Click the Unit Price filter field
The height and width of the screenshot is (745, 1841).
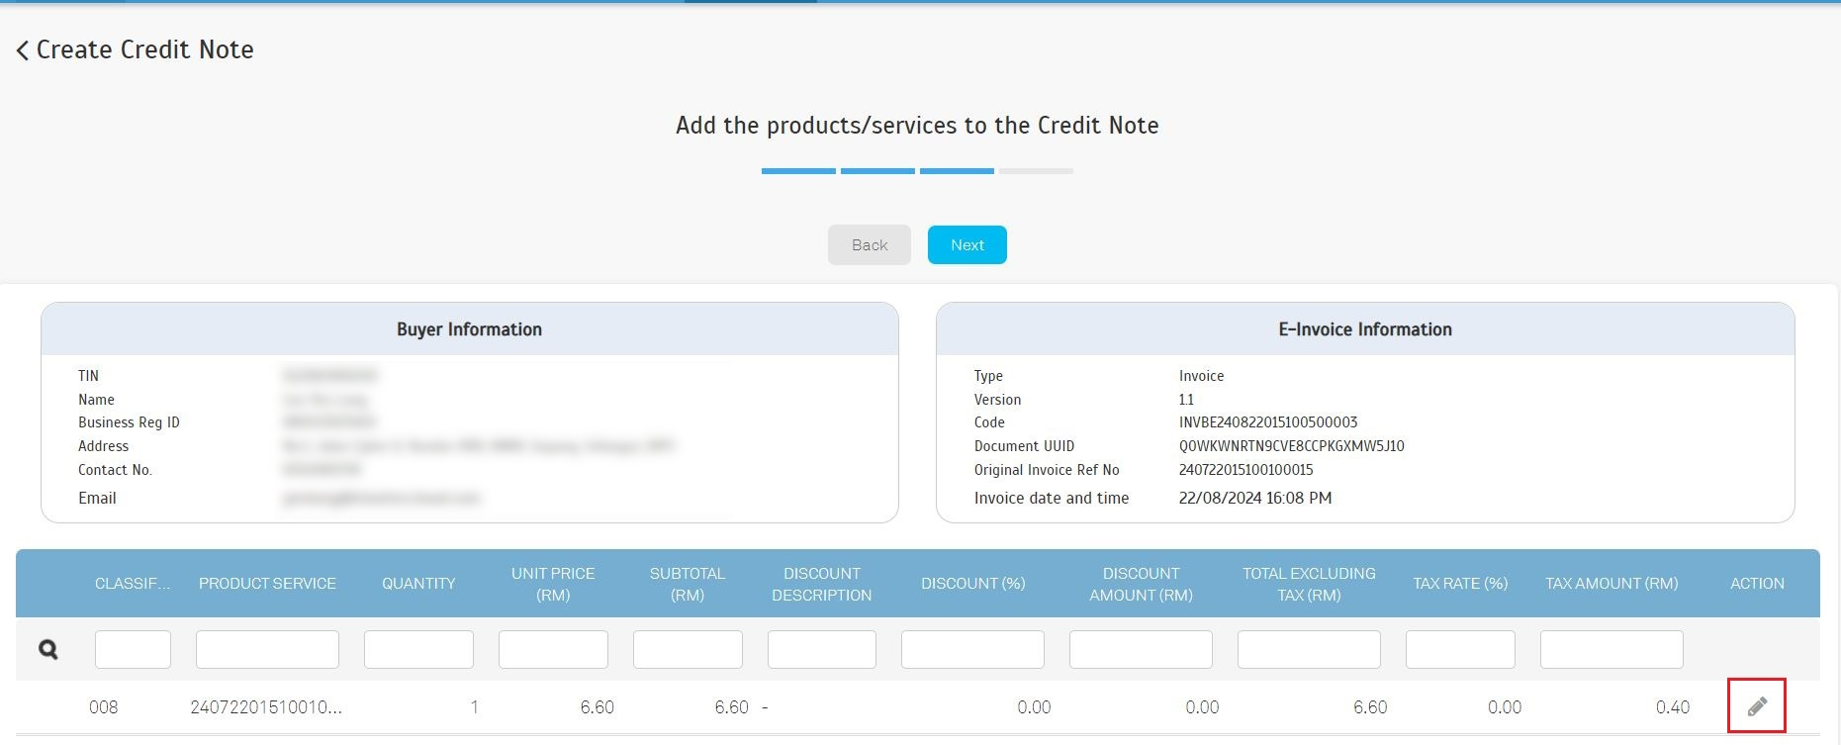553,650
